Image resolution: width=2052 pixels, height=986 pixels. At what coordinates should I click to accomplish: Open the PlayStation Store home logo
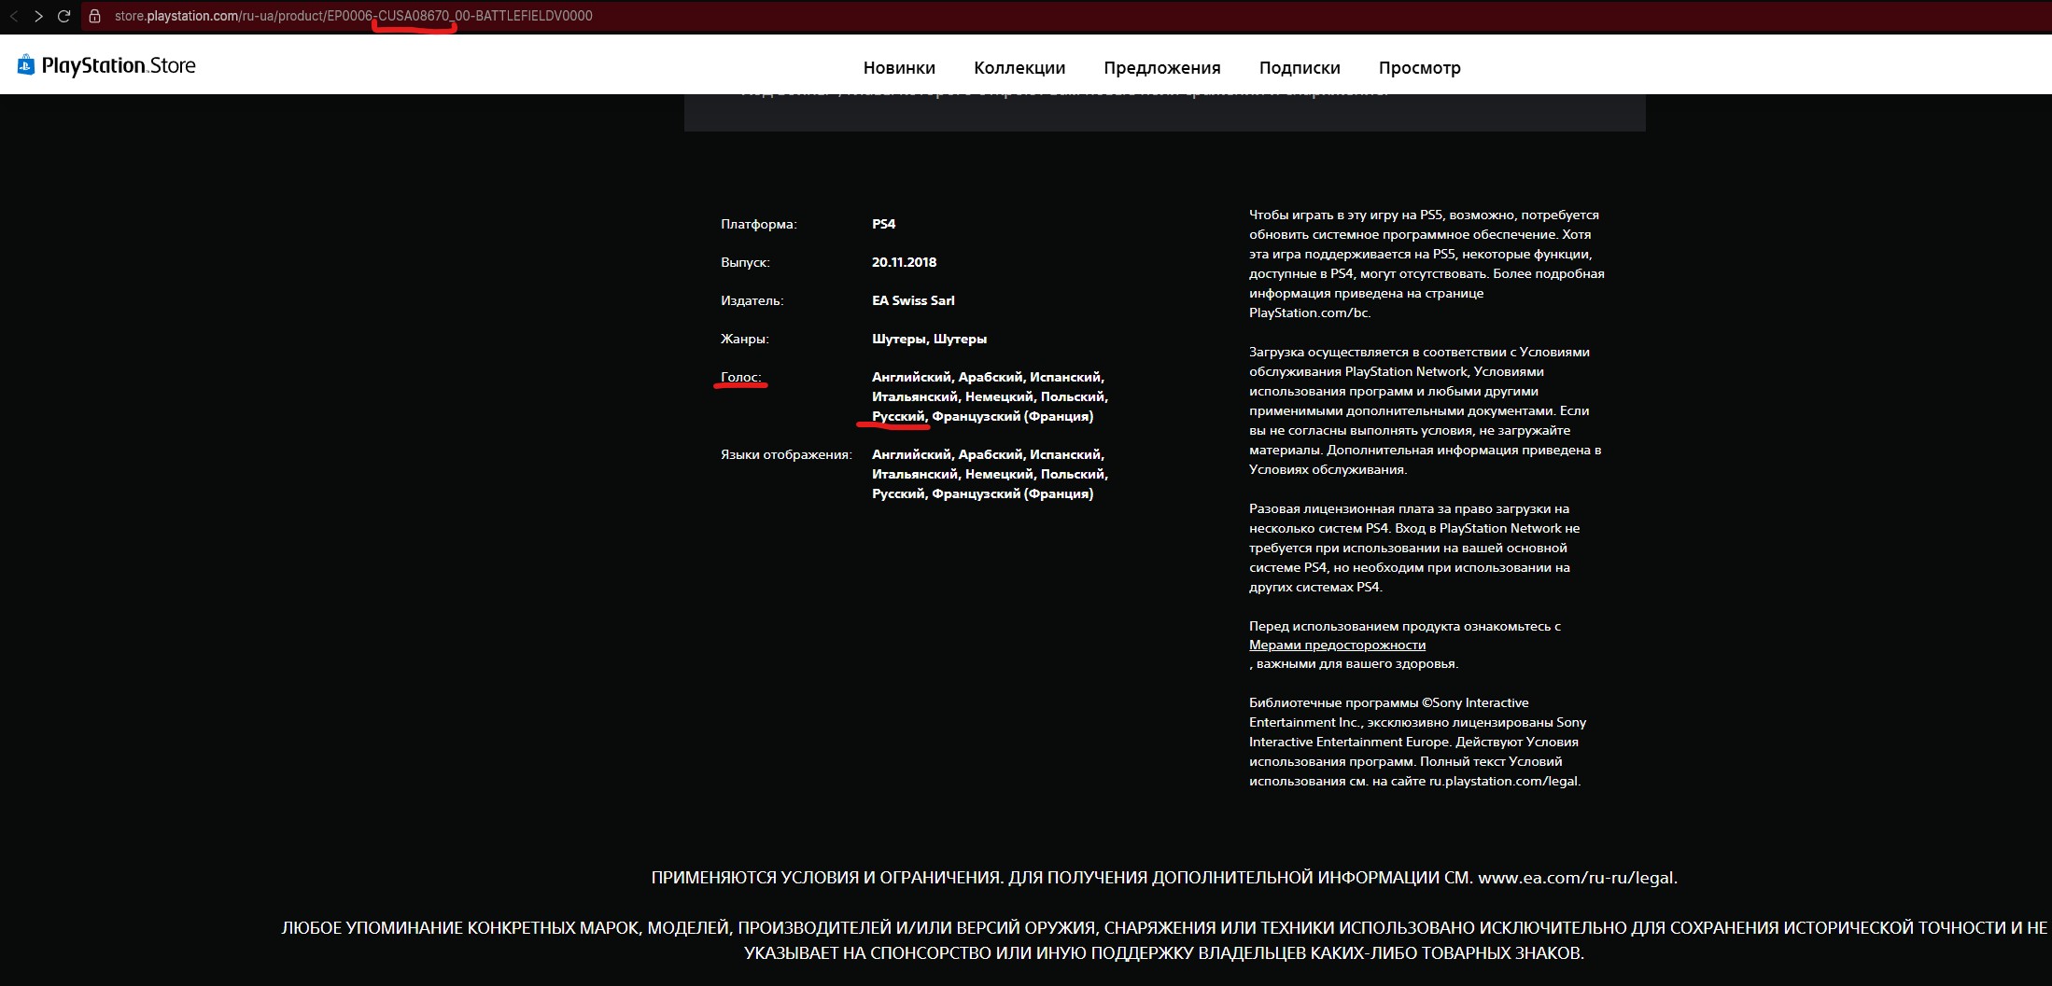click(x=106, y=65)
